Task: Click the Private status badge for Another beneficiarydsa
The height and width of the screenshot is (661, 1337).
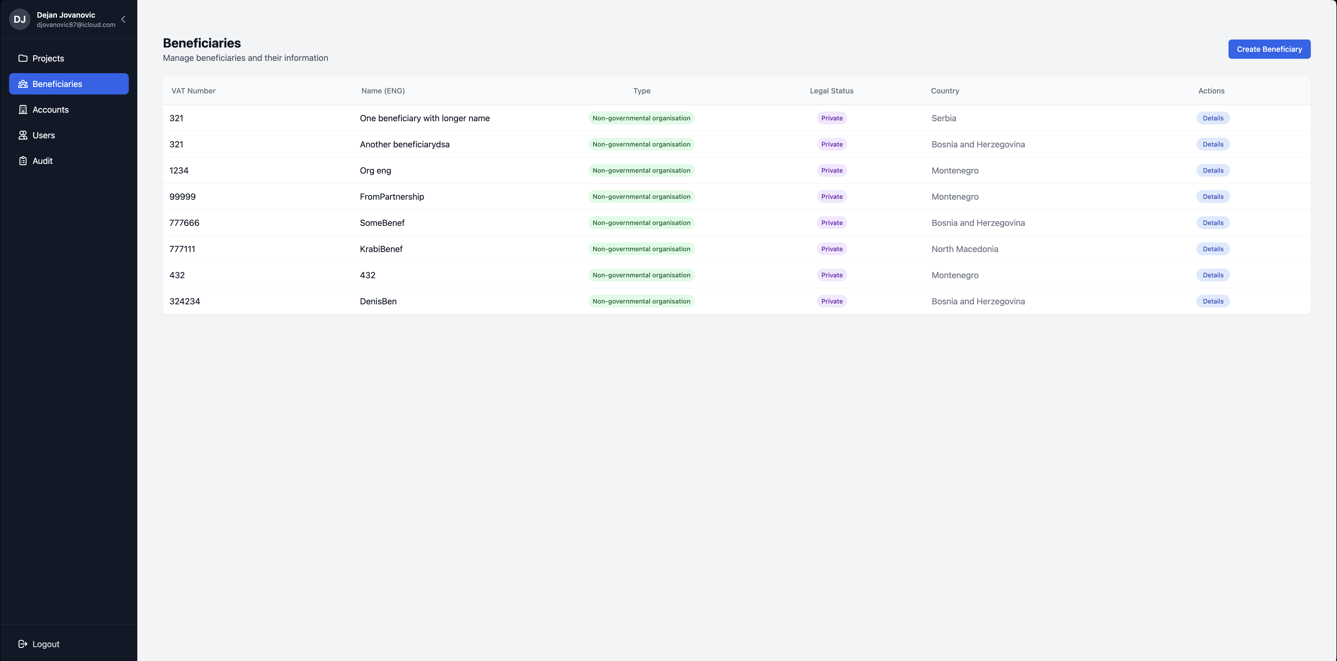Action: pos(831,144)
